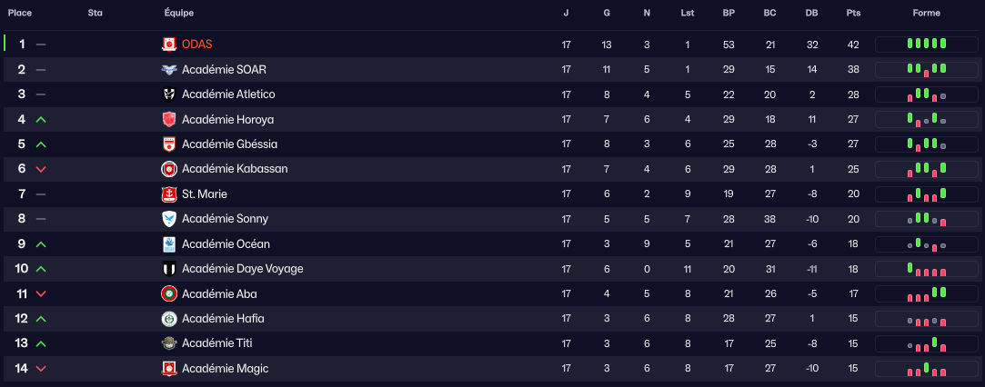
Task: Click the Forme column header
Action: tap(927, 13)
